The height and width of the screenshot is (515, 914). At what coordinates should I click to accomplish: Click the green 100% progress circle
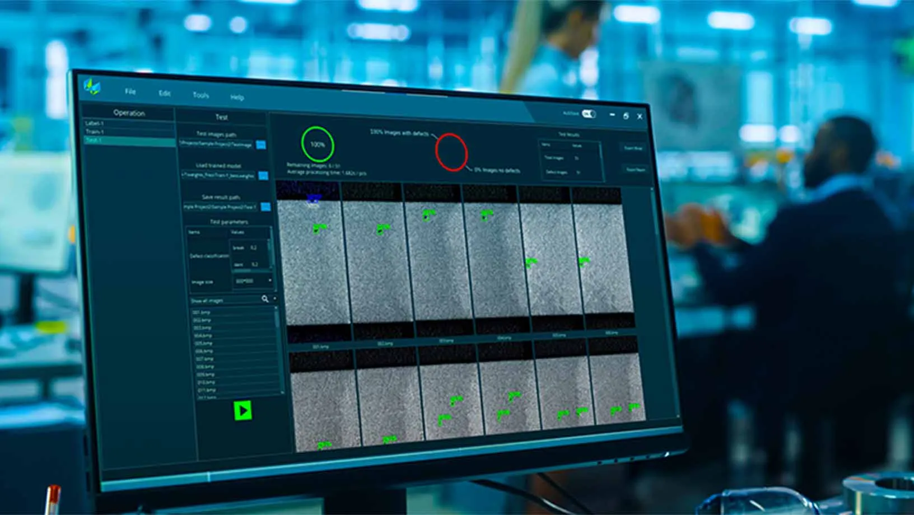pos(318,144)
